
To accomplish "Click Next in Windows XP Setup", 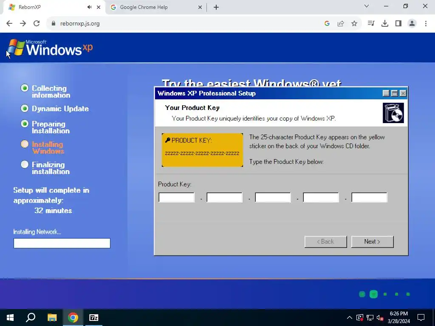I will (372, 242).
